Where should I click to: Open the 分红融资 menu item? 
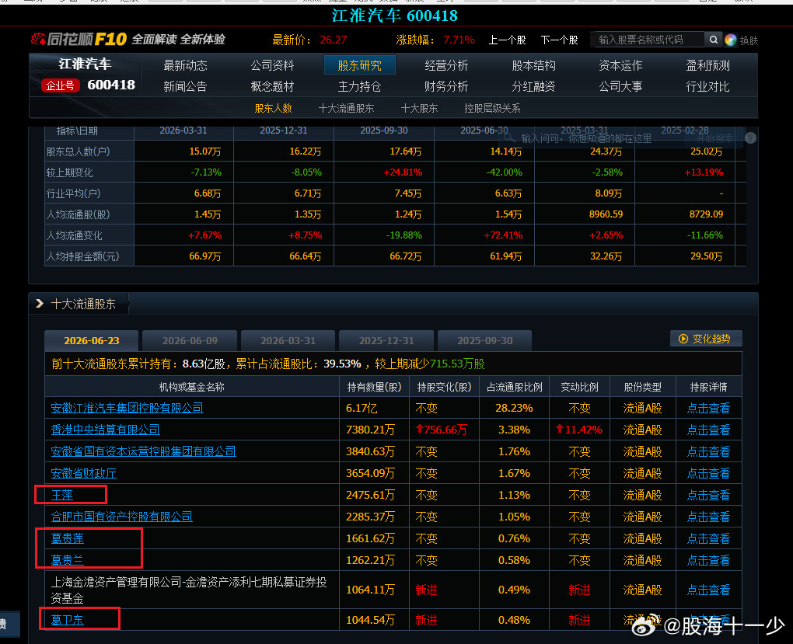point(533,86)
